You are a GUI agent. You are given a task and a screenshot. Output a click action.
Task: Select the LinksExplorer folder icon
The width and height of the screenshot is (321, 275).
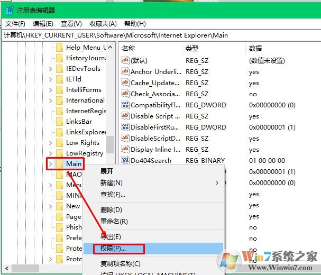tap(59, 132)
